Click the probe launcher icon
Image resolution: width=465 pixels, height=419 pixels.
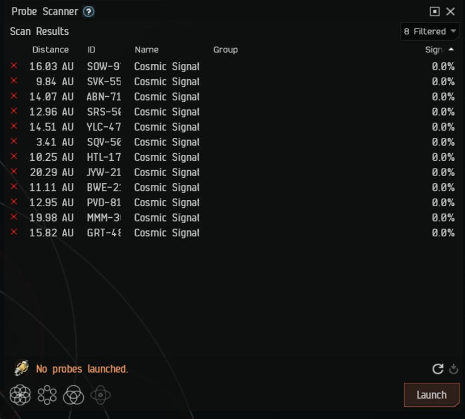coord(21,369)
